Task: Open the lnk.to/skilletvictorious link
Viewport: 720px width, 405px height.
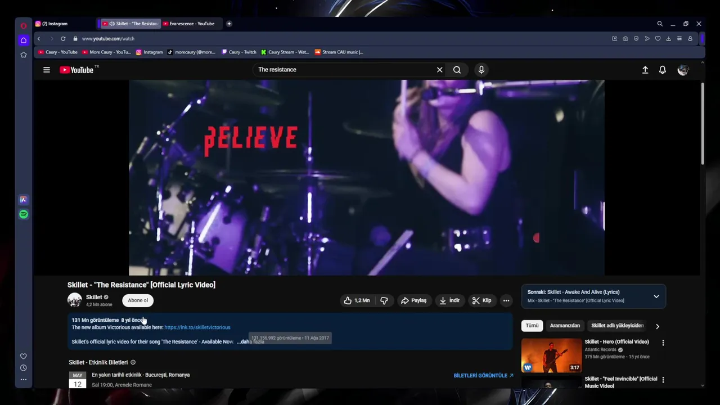Action: 197,327
